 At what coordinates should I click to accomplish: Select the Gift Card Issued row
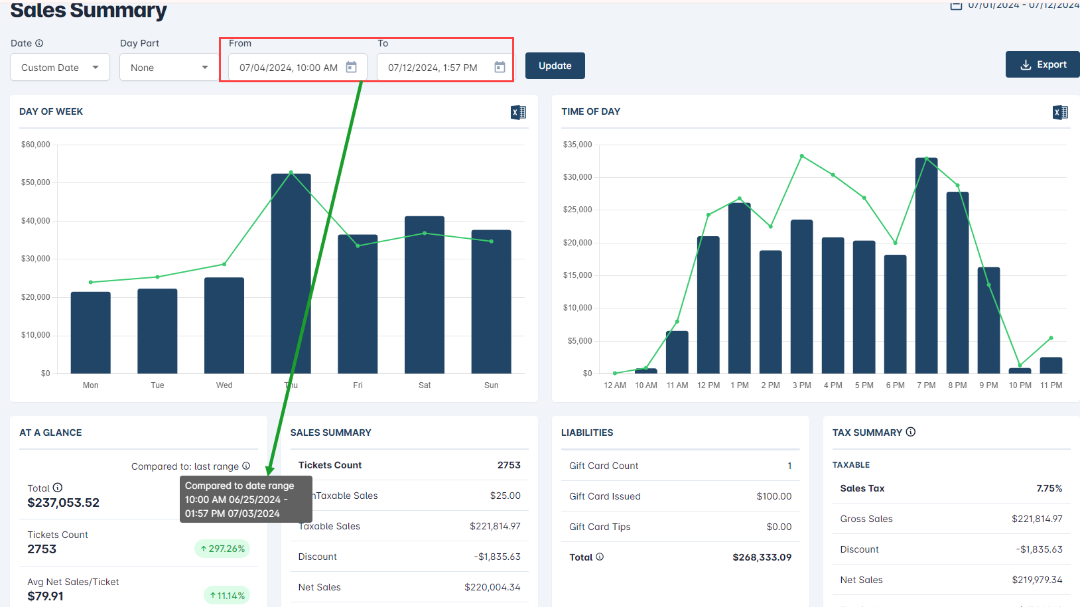point(680,496)
